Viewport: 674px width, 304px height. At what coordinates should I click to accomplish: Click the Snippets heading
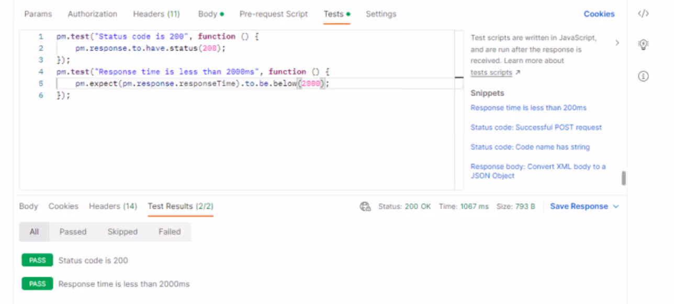[x=487, y=93]
